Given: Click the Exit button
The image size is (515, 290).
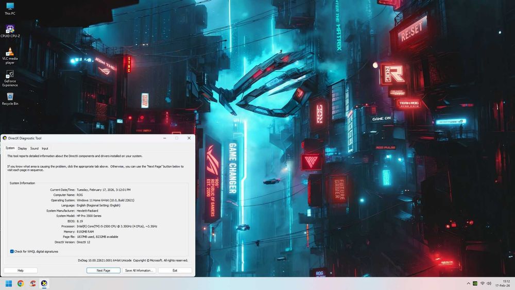Looking at the screenshot, I should pos(175,270).
